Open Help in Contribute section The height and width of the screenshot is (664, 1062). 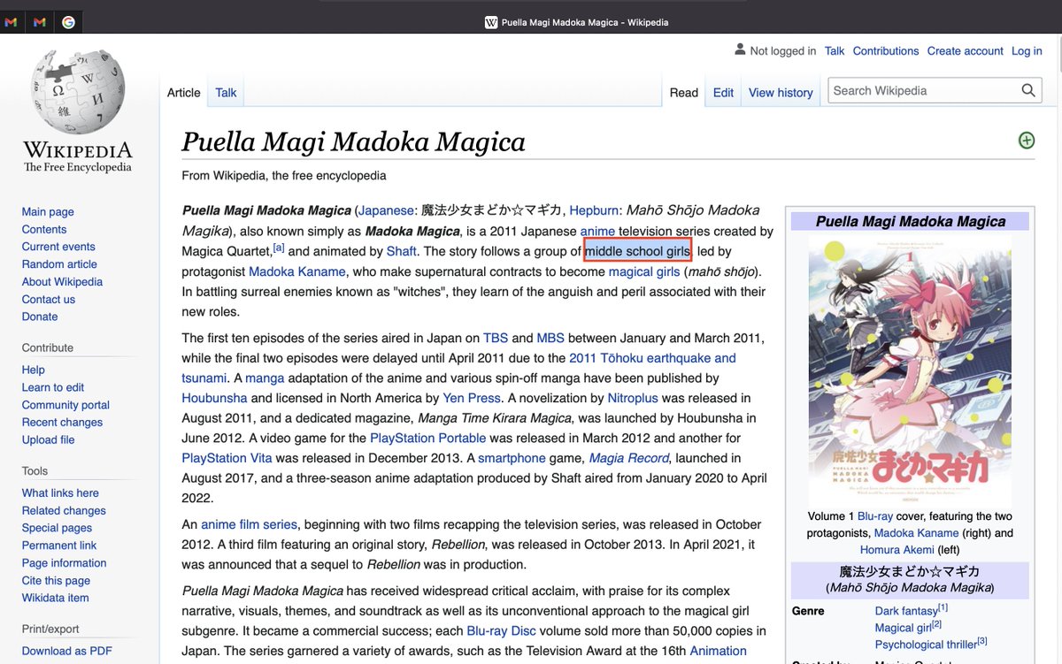coord(34,370)
